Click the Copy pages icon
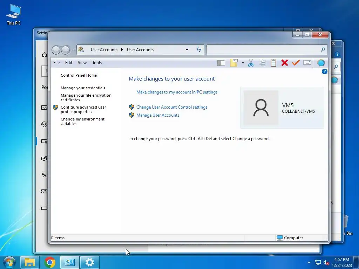This screenshot has height=269, width=359. pos(262,63)
